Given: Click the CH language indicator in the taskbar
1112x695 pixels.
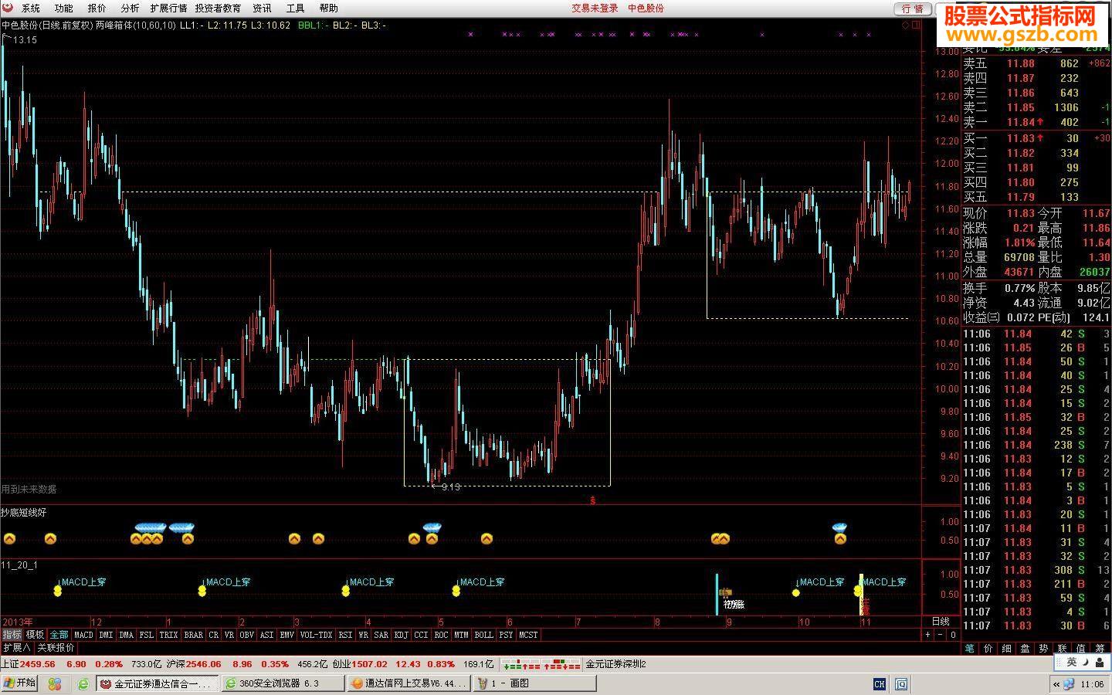Looking at the screenshot, I should tap(879, 683).
